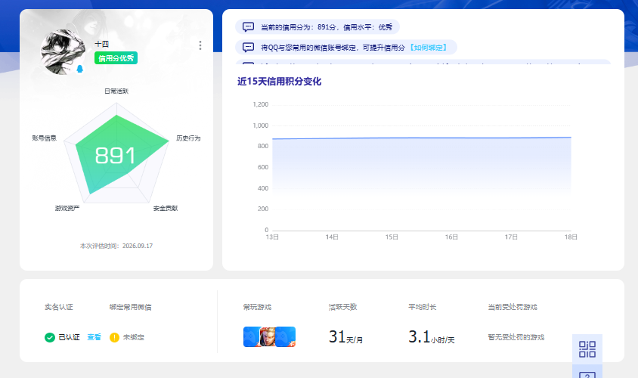Image resolution: width=638 pixels, height=378 pixels.
Task: Click the 未绑定 WeChat status
Action: (x=134, y=337)
